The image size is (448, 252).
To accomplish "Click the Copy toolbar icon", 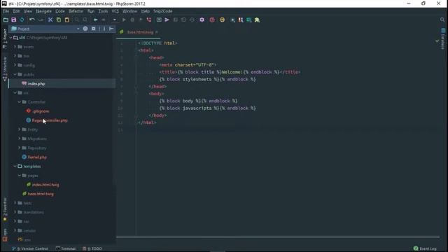I will pyautogui.click(x=59, y=20).
